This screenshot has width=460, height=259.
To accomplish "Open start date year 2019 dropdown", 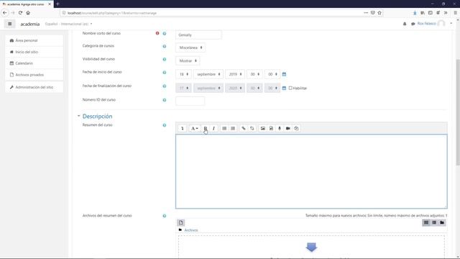I will pos(235,74).
